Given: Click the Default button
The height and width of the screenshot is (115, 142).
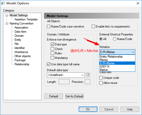Looking at the screenshot, I should pos(54,96).
